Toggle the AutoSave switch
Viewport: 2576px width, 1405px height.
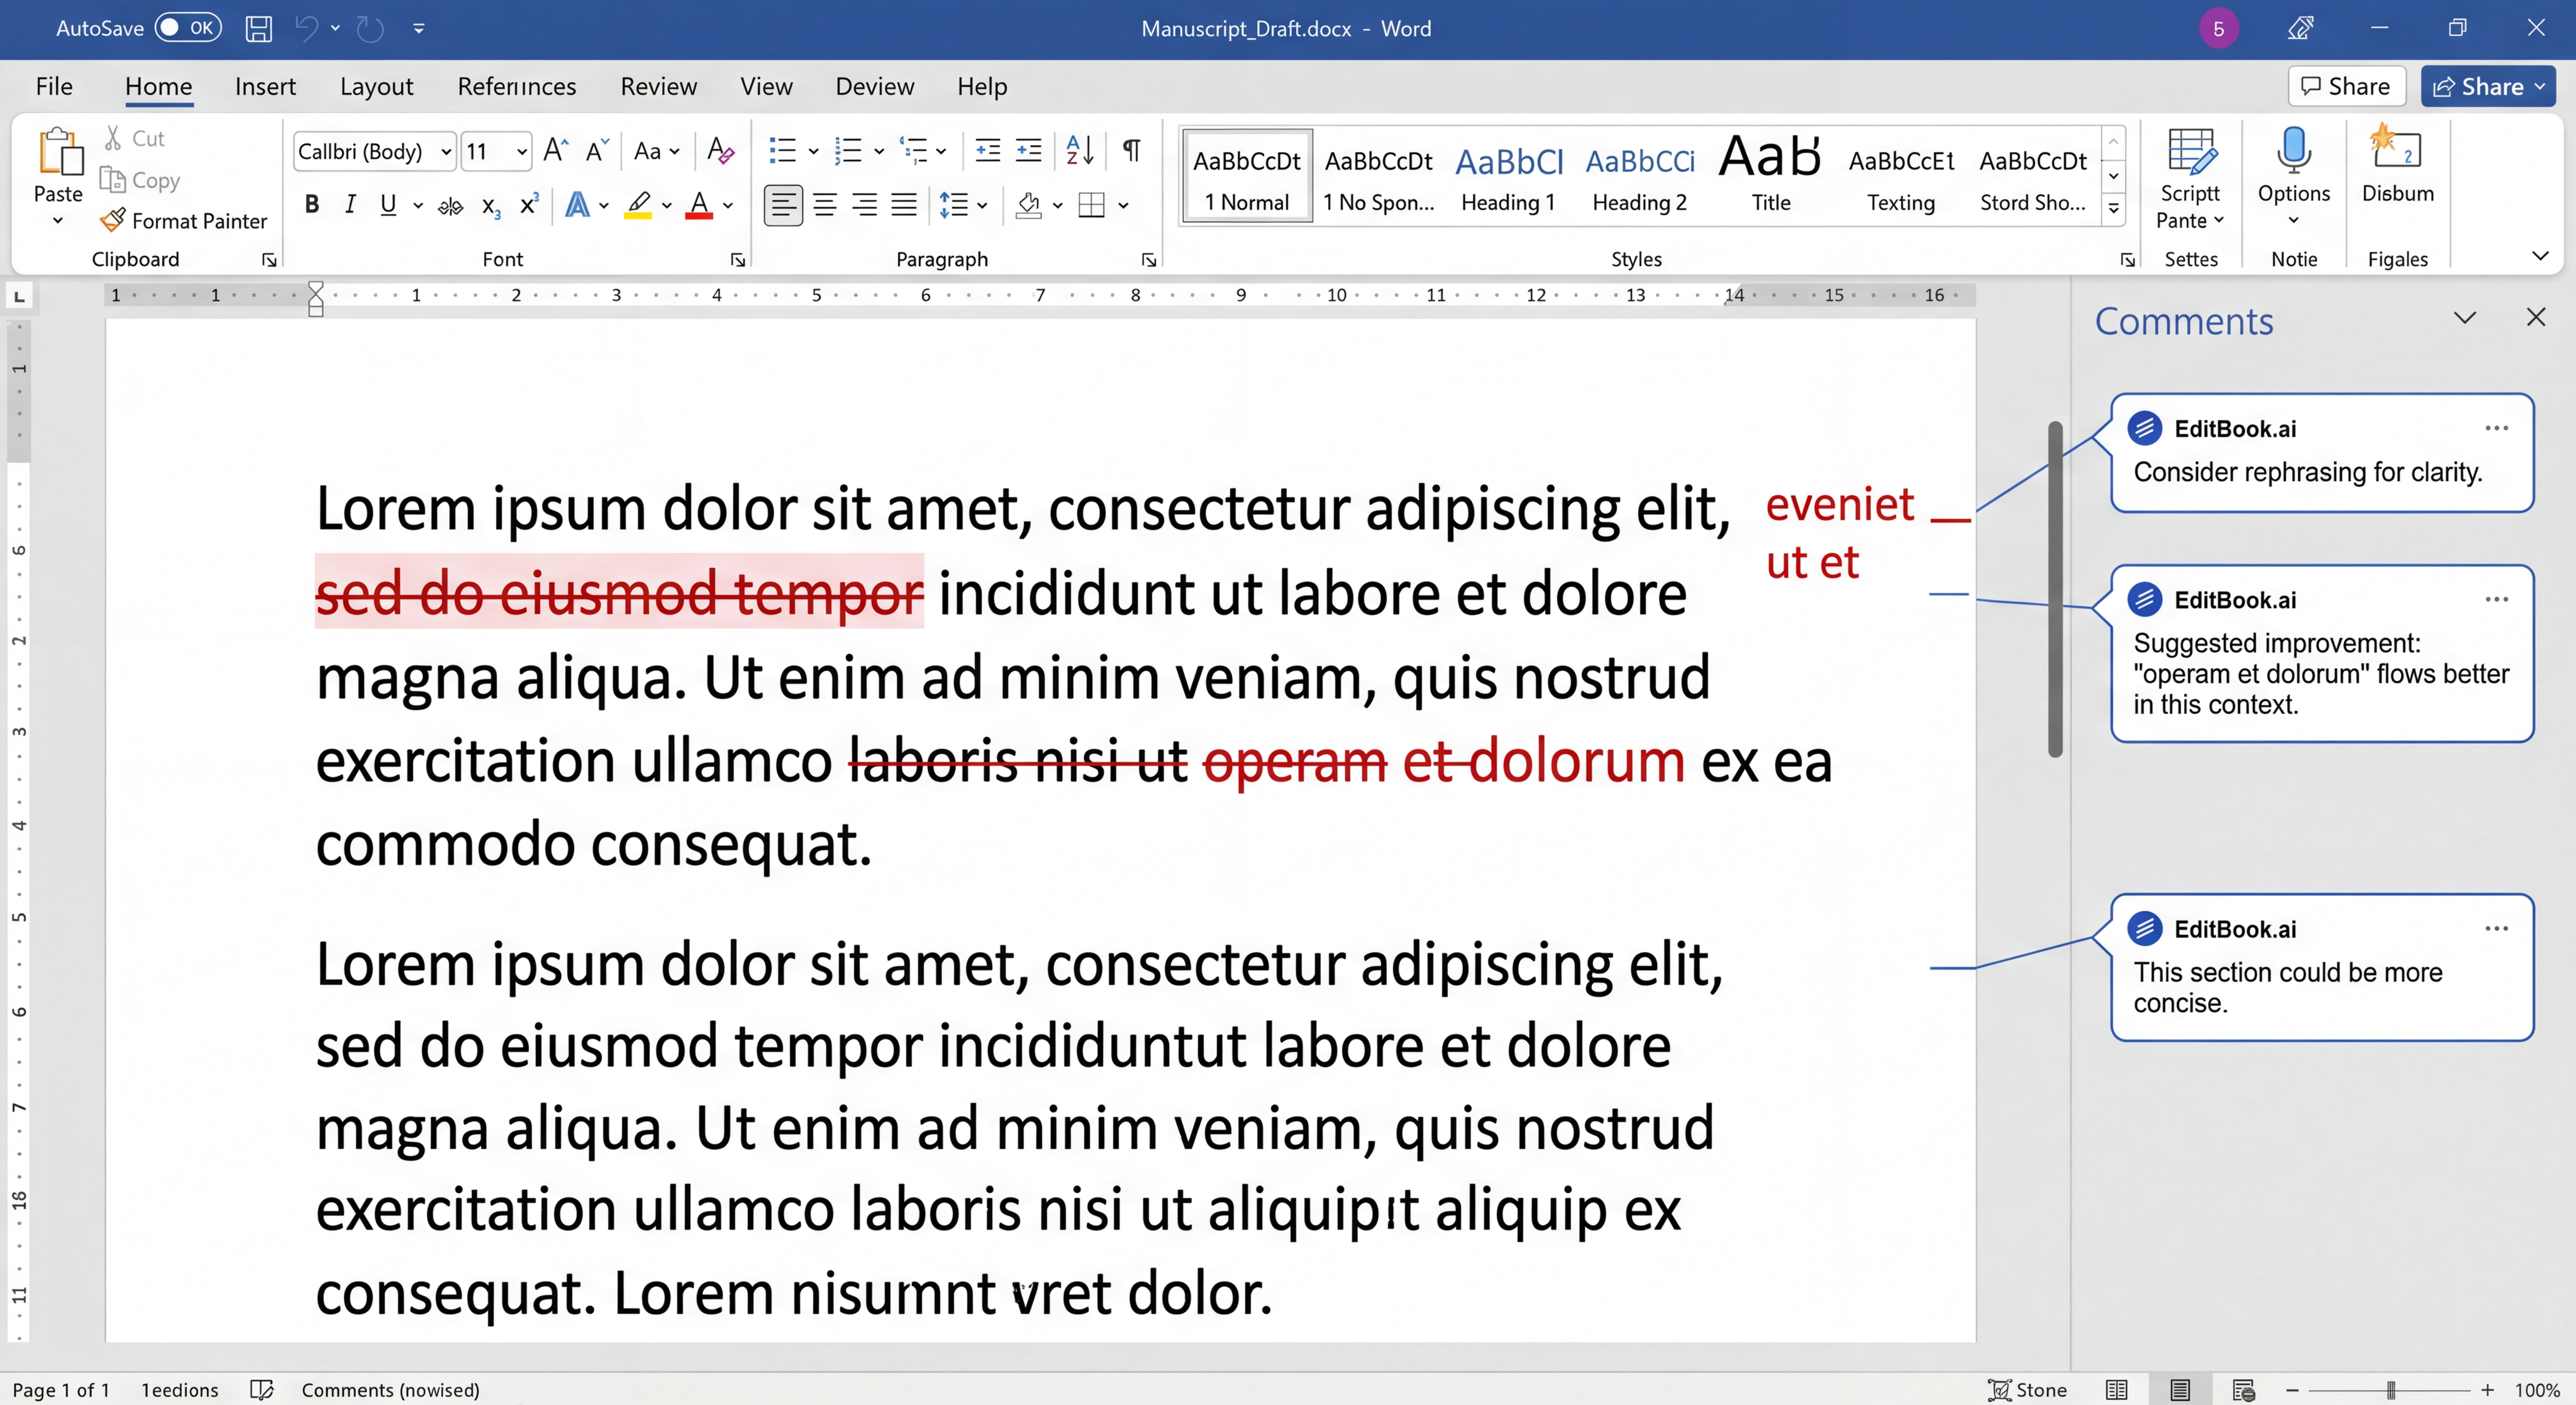(188, 28)
